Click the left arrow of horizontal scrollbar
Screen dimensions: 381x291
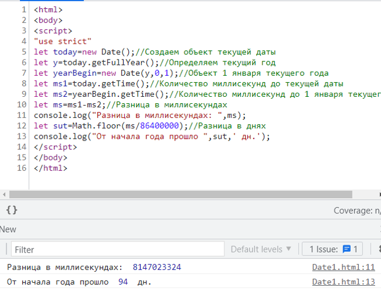pos(4,195)
